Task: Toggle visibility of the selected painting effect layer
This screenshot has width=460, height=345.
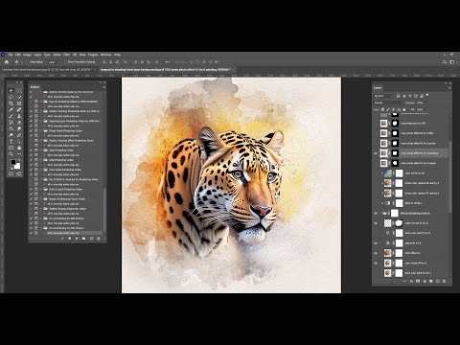Action: tap(376, 153)
